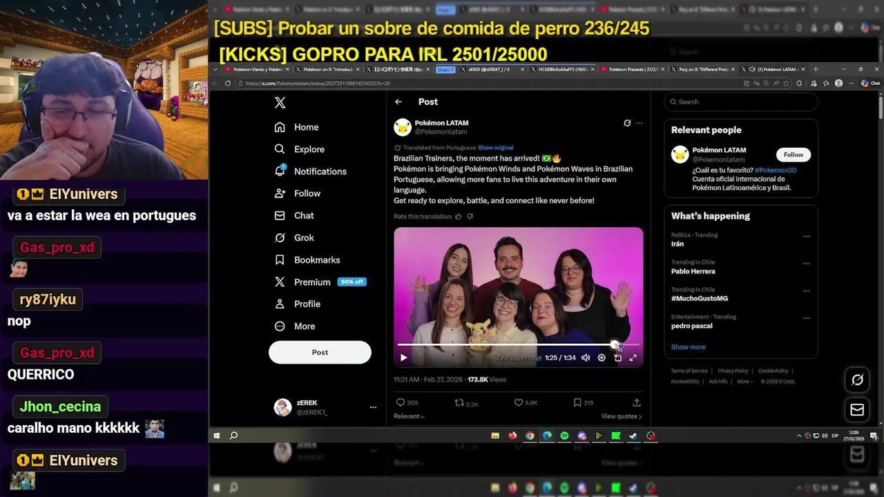This screenshot has width=884, height=497.
Task: Open Explore in X sidebar
Action: click(x=299, y=149)
